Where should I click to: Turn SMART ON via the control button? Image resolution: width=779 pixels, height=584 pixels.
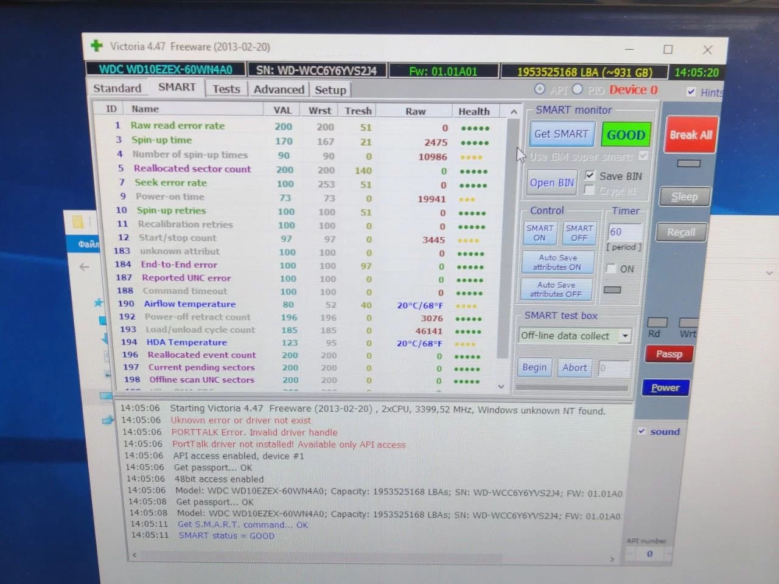pos(540,233)
